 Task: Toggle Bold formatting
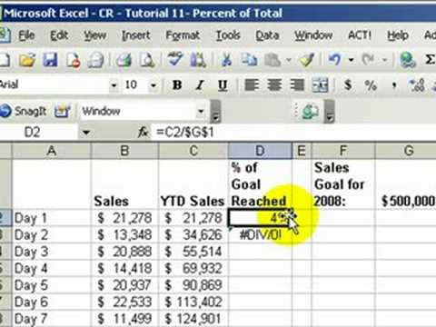(x=177, y=85)
